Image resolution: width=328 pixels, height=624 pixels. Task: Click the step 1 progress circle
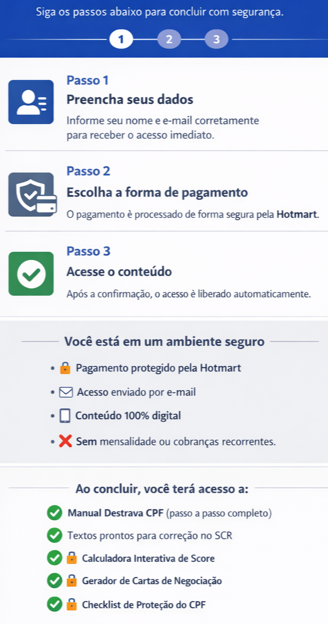pos(121,39)
